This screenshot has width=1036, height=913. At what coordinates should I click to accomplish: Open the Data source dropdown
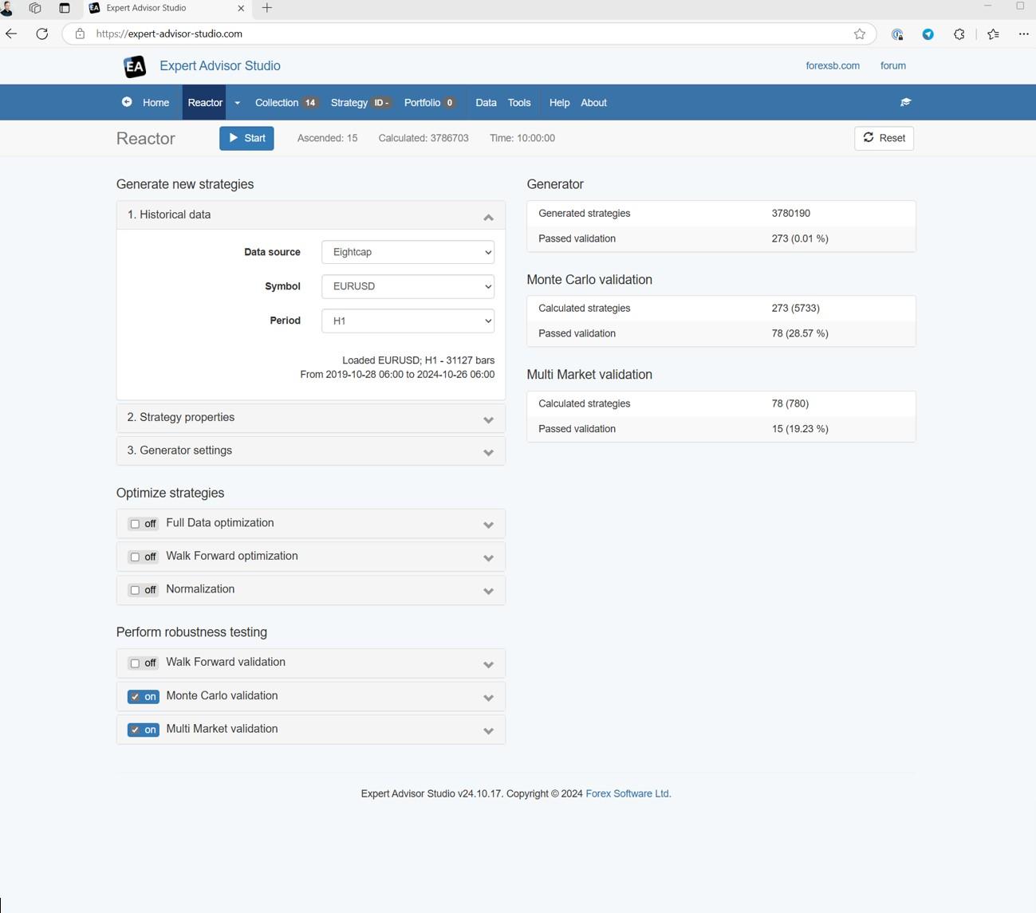coord(408,252)
